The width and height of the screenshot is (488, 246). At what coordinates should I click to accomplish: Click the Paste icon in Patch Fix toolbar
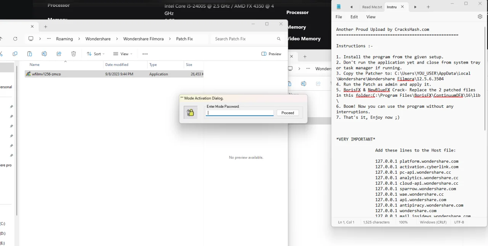[29, 54]
